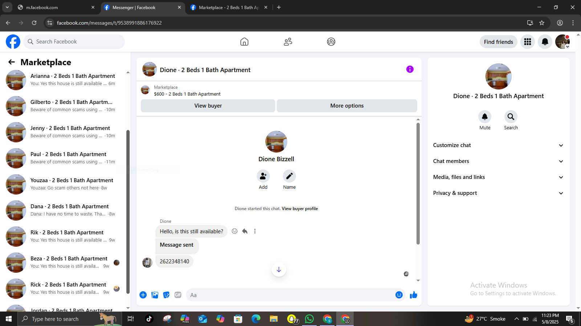Open more actions with the composer plus icon

pyautogui.click(x=143, y=295)
